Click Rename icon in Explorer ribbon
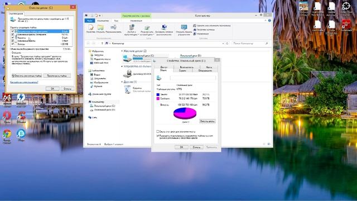357x201 pixels. tap(113, 28)
